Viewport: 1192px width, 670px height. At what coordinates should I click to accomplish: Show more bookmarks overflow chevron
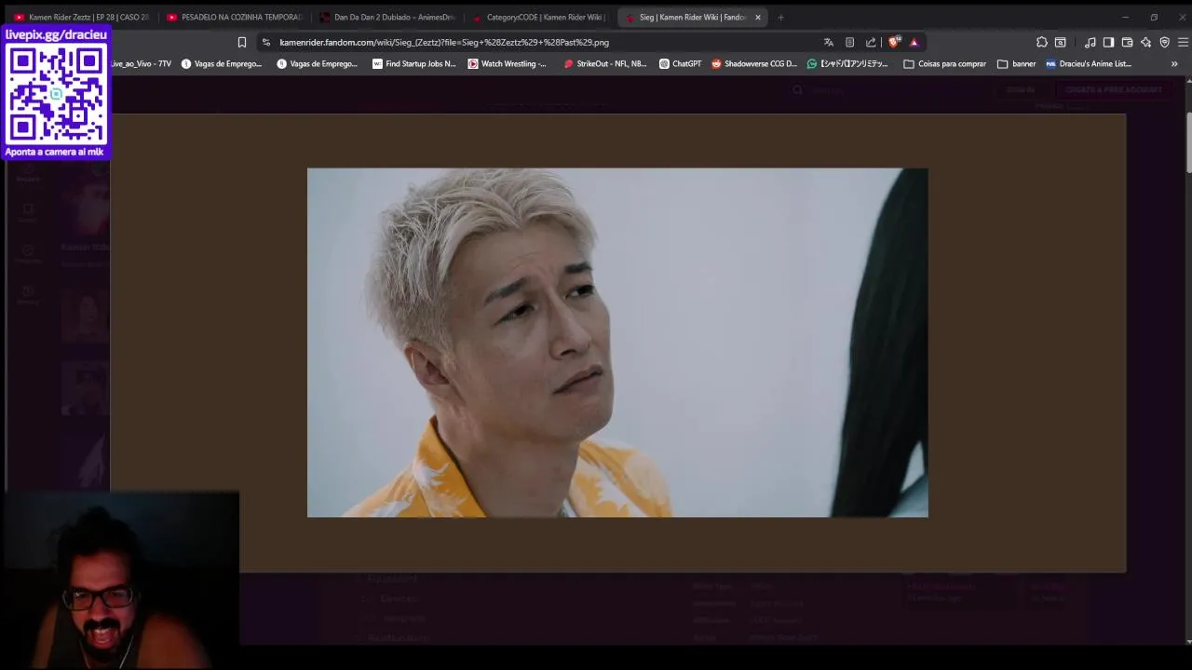point(1174,64)
